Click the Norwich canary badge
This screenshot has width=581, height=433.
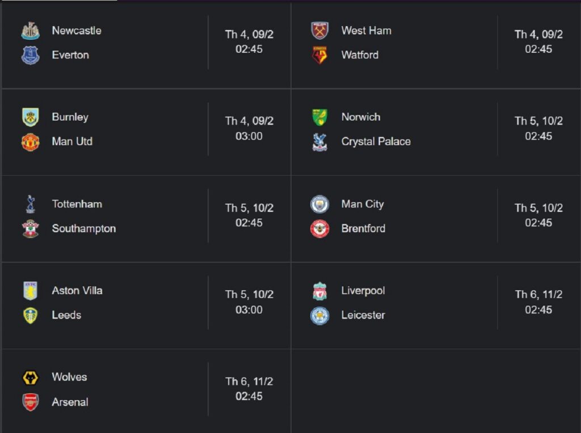pyautogui.click(x=320, y=117)
